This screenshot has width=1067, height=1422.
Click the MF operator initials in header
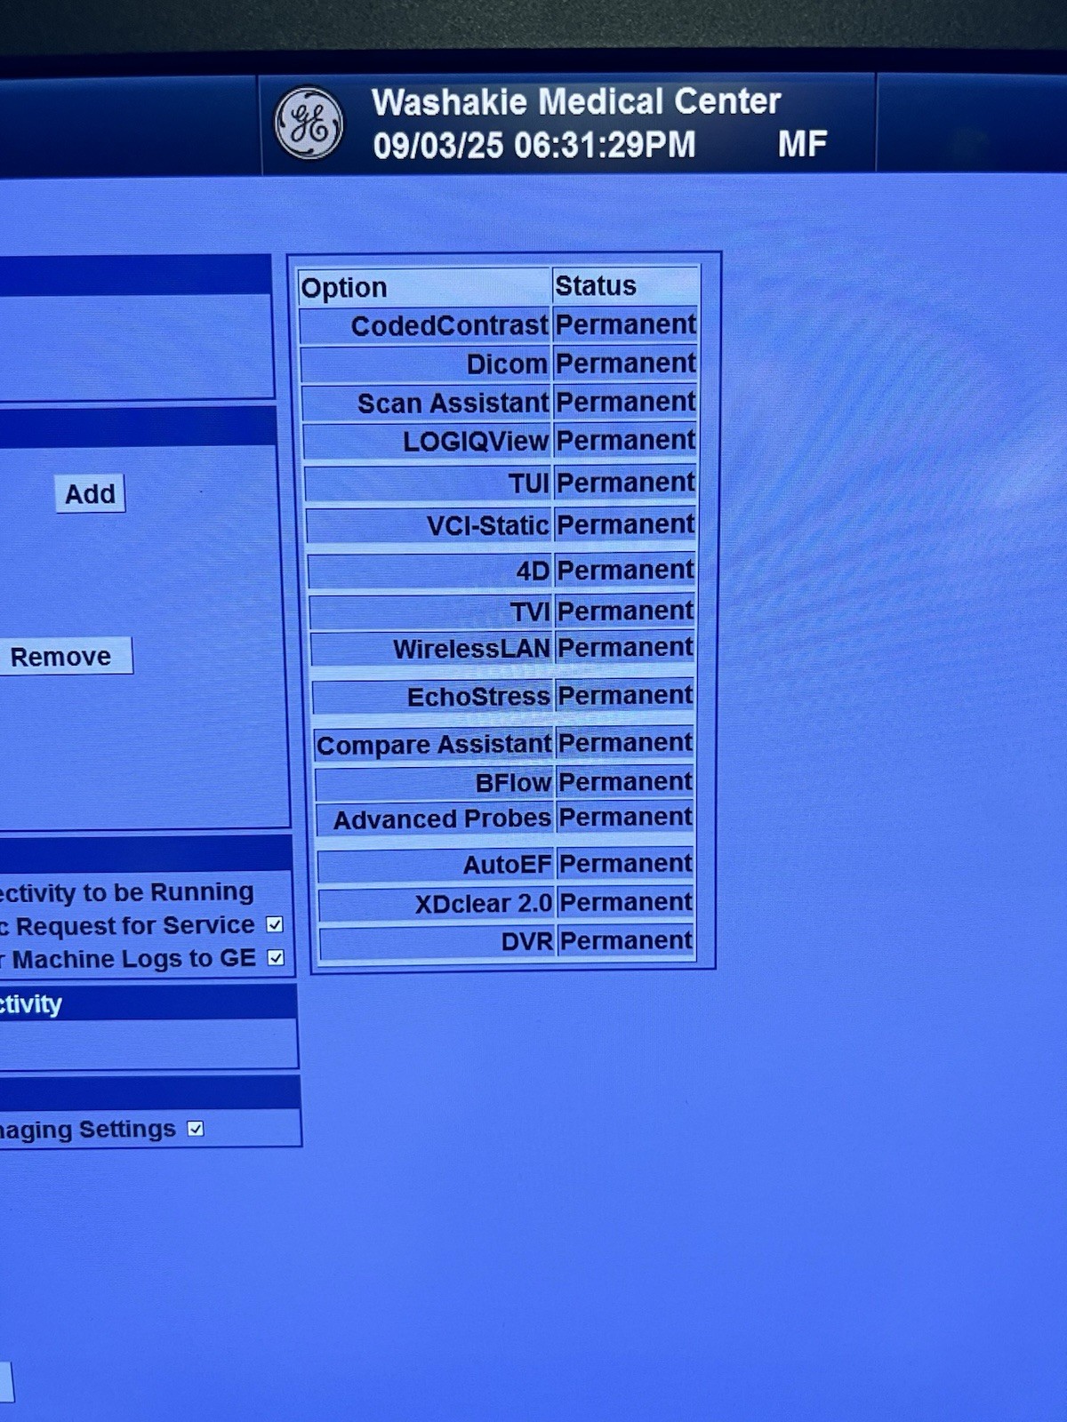point(803,144)
